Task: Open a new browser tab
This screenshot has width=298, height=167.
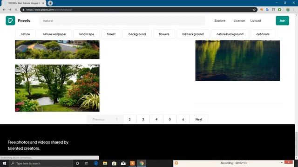Action: (x=50, y=3)
